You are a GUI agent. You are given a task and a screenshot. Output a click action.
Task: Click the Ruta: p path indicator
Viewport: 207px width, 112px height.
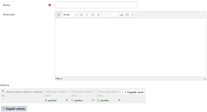(x=59, y=78)
